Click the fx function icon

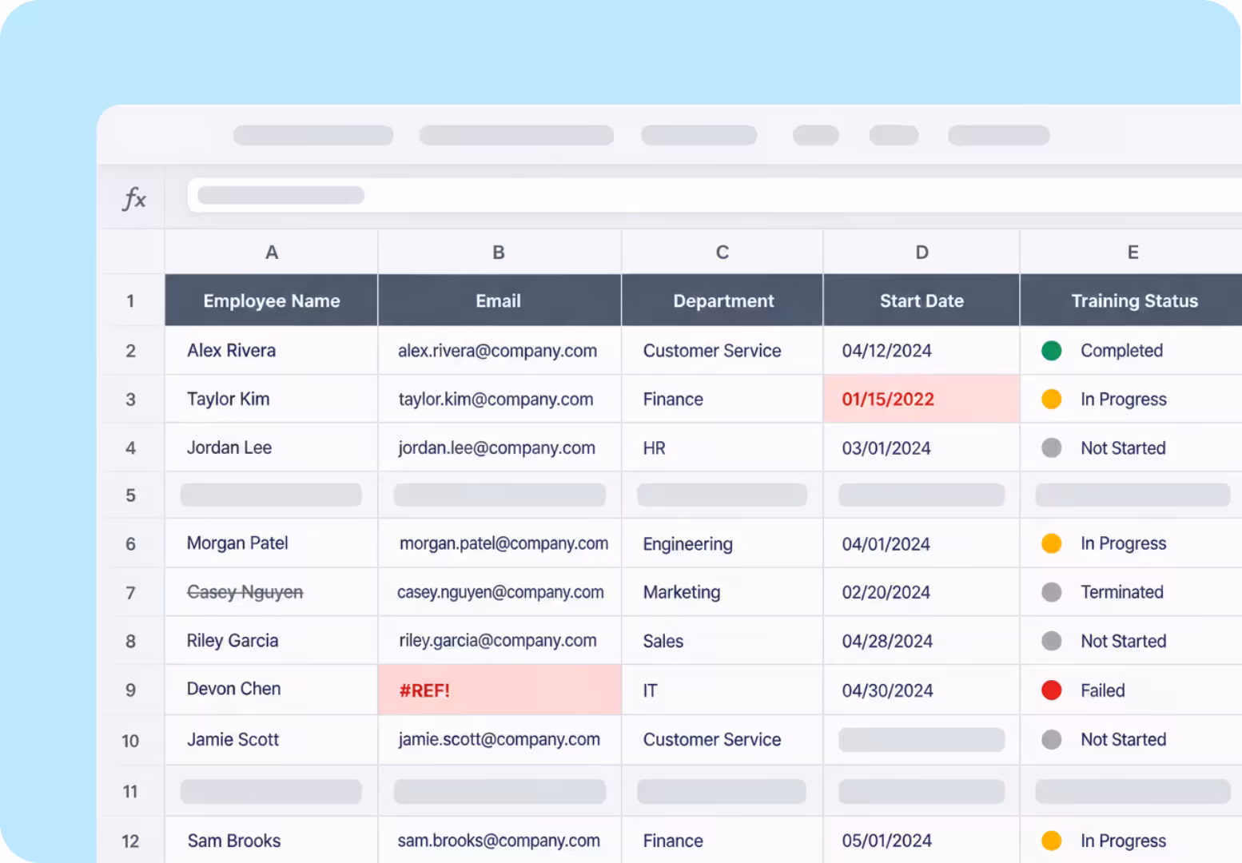[134, 198]
